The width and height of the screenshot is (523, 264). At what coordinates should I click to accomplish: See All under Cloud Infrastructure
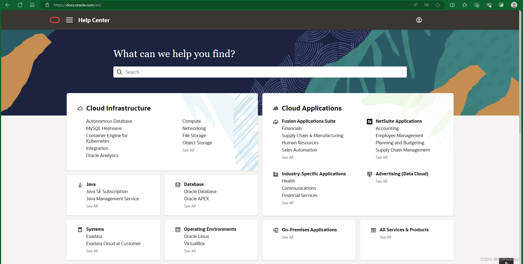coord(188,150)
